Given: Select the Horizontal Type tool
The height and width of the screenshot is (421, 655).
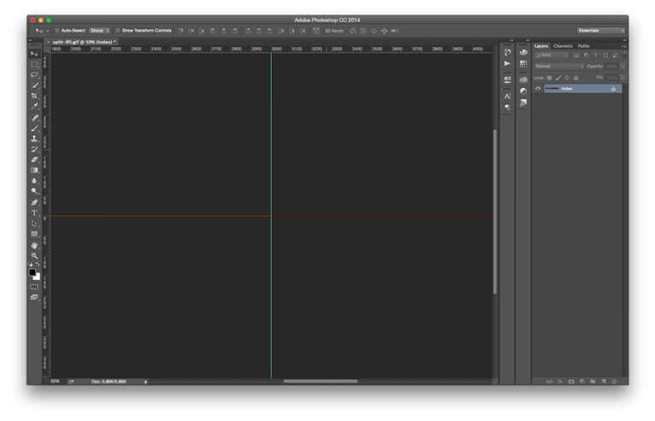Looking at the screenshot, I should (34, 213).
